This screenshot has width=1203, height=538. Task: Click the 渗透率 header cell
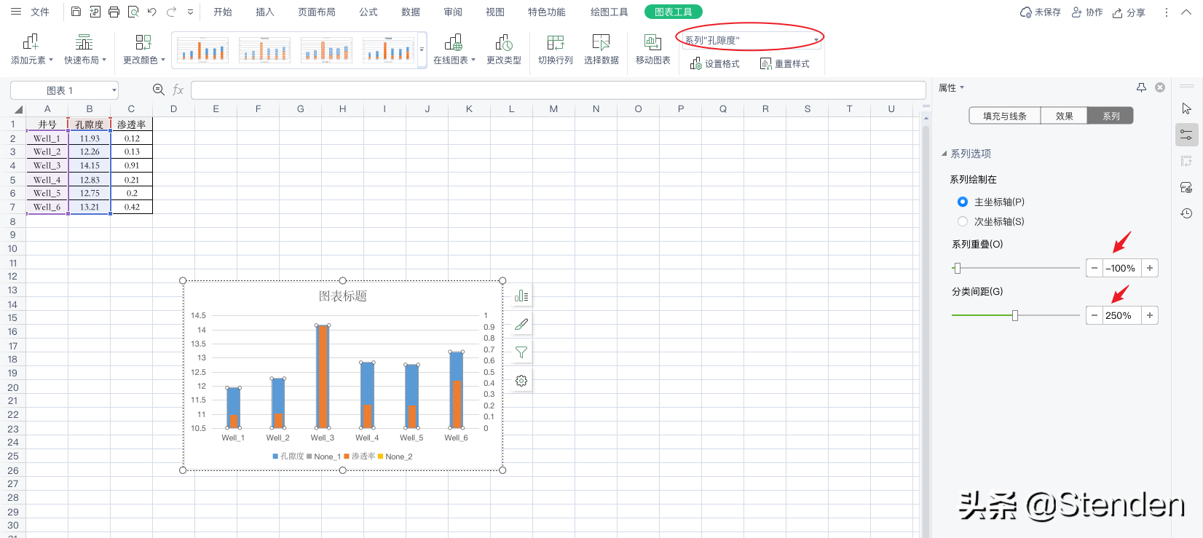(x=132, y=124)
